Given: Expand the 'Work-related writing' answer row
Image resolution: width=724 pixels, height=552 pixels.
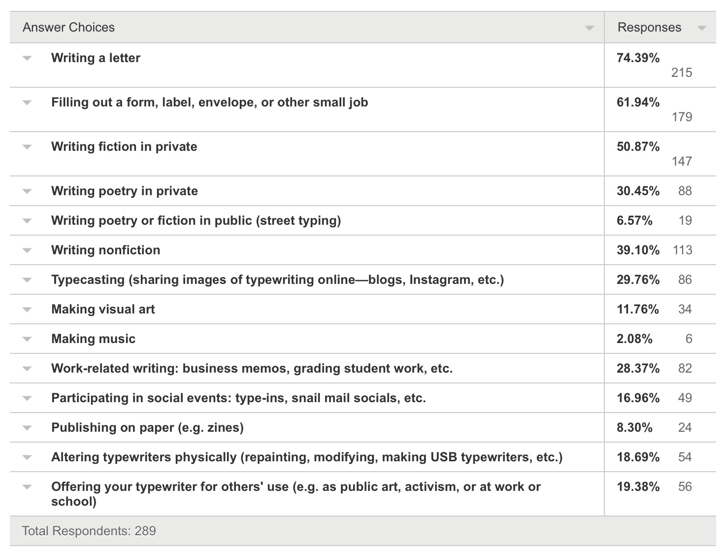Looking at the screenshot, I should pyautogui.click(x=26, y=368).
